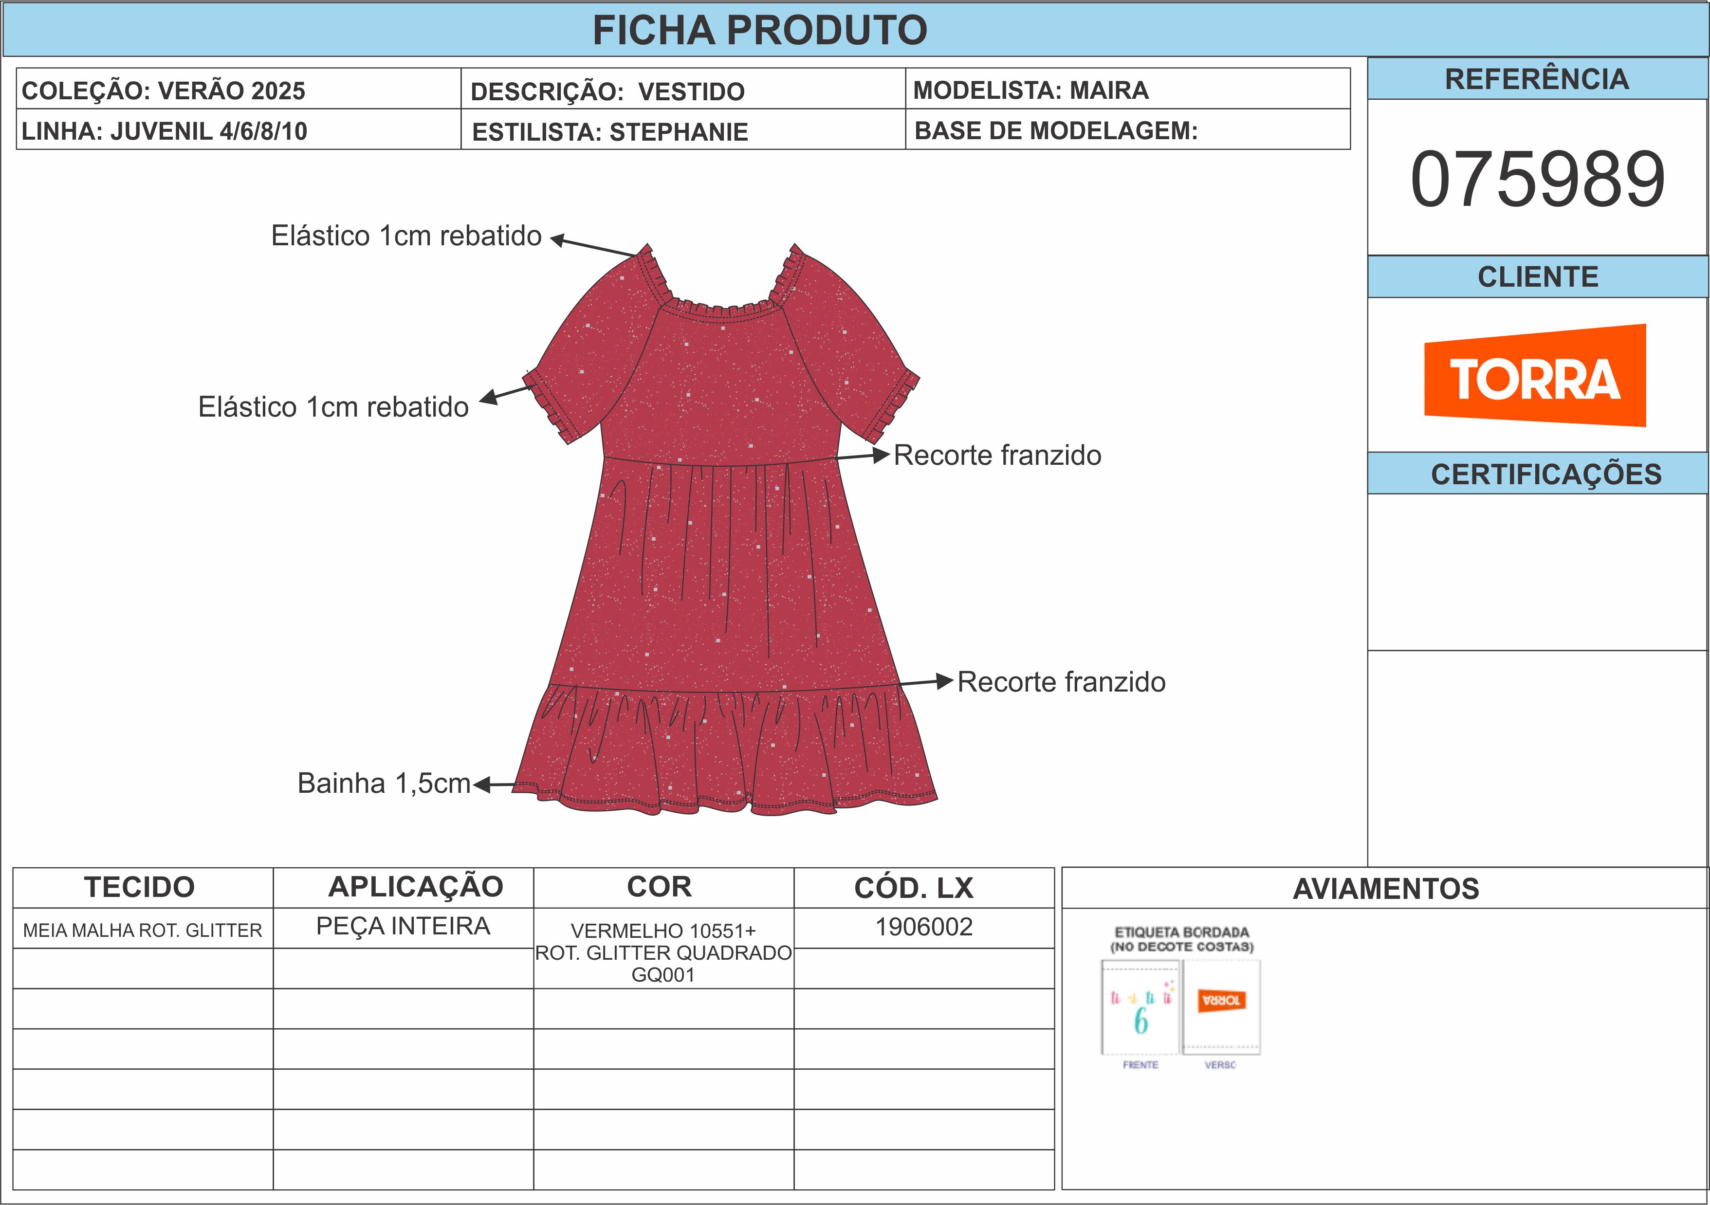The width and height of the screenshot is (1710, 1205).
Task: Click the 1906002 code cell
Action: click(923, 927)
